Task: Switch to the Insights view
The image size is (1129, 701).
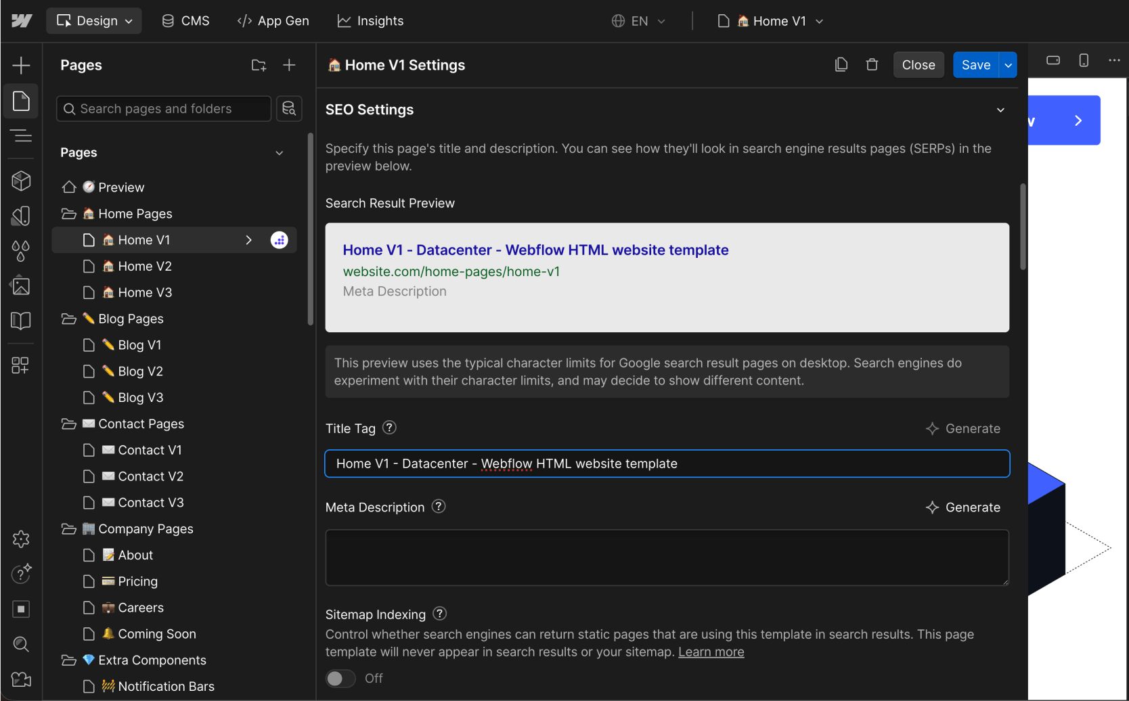Action: [x=370, y=20]
